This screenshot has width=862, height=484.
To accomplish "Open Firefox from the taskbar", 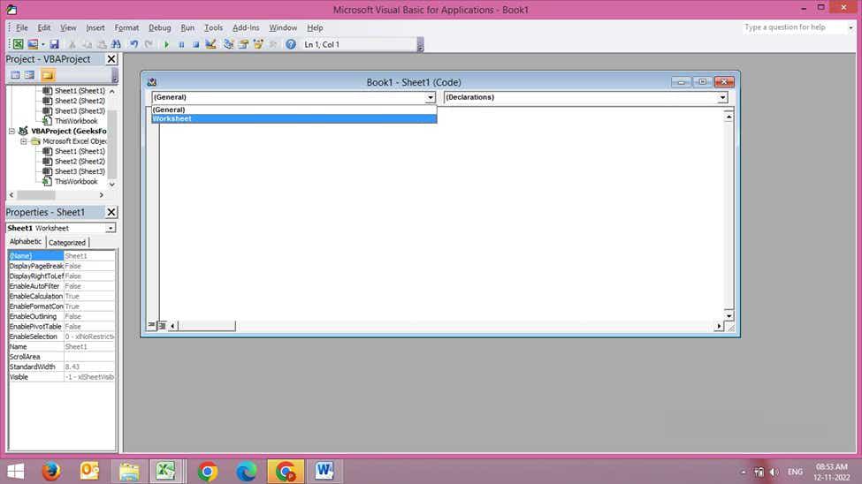I will point(51,472).
